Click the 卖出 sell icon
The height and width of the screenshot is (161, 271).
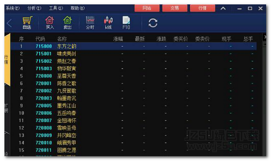click(67, 23)
